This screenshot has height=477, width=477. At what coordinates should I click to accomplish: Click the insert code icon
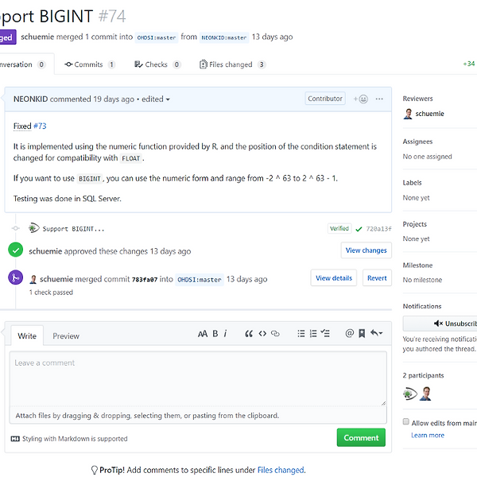(x=262, y=334)
